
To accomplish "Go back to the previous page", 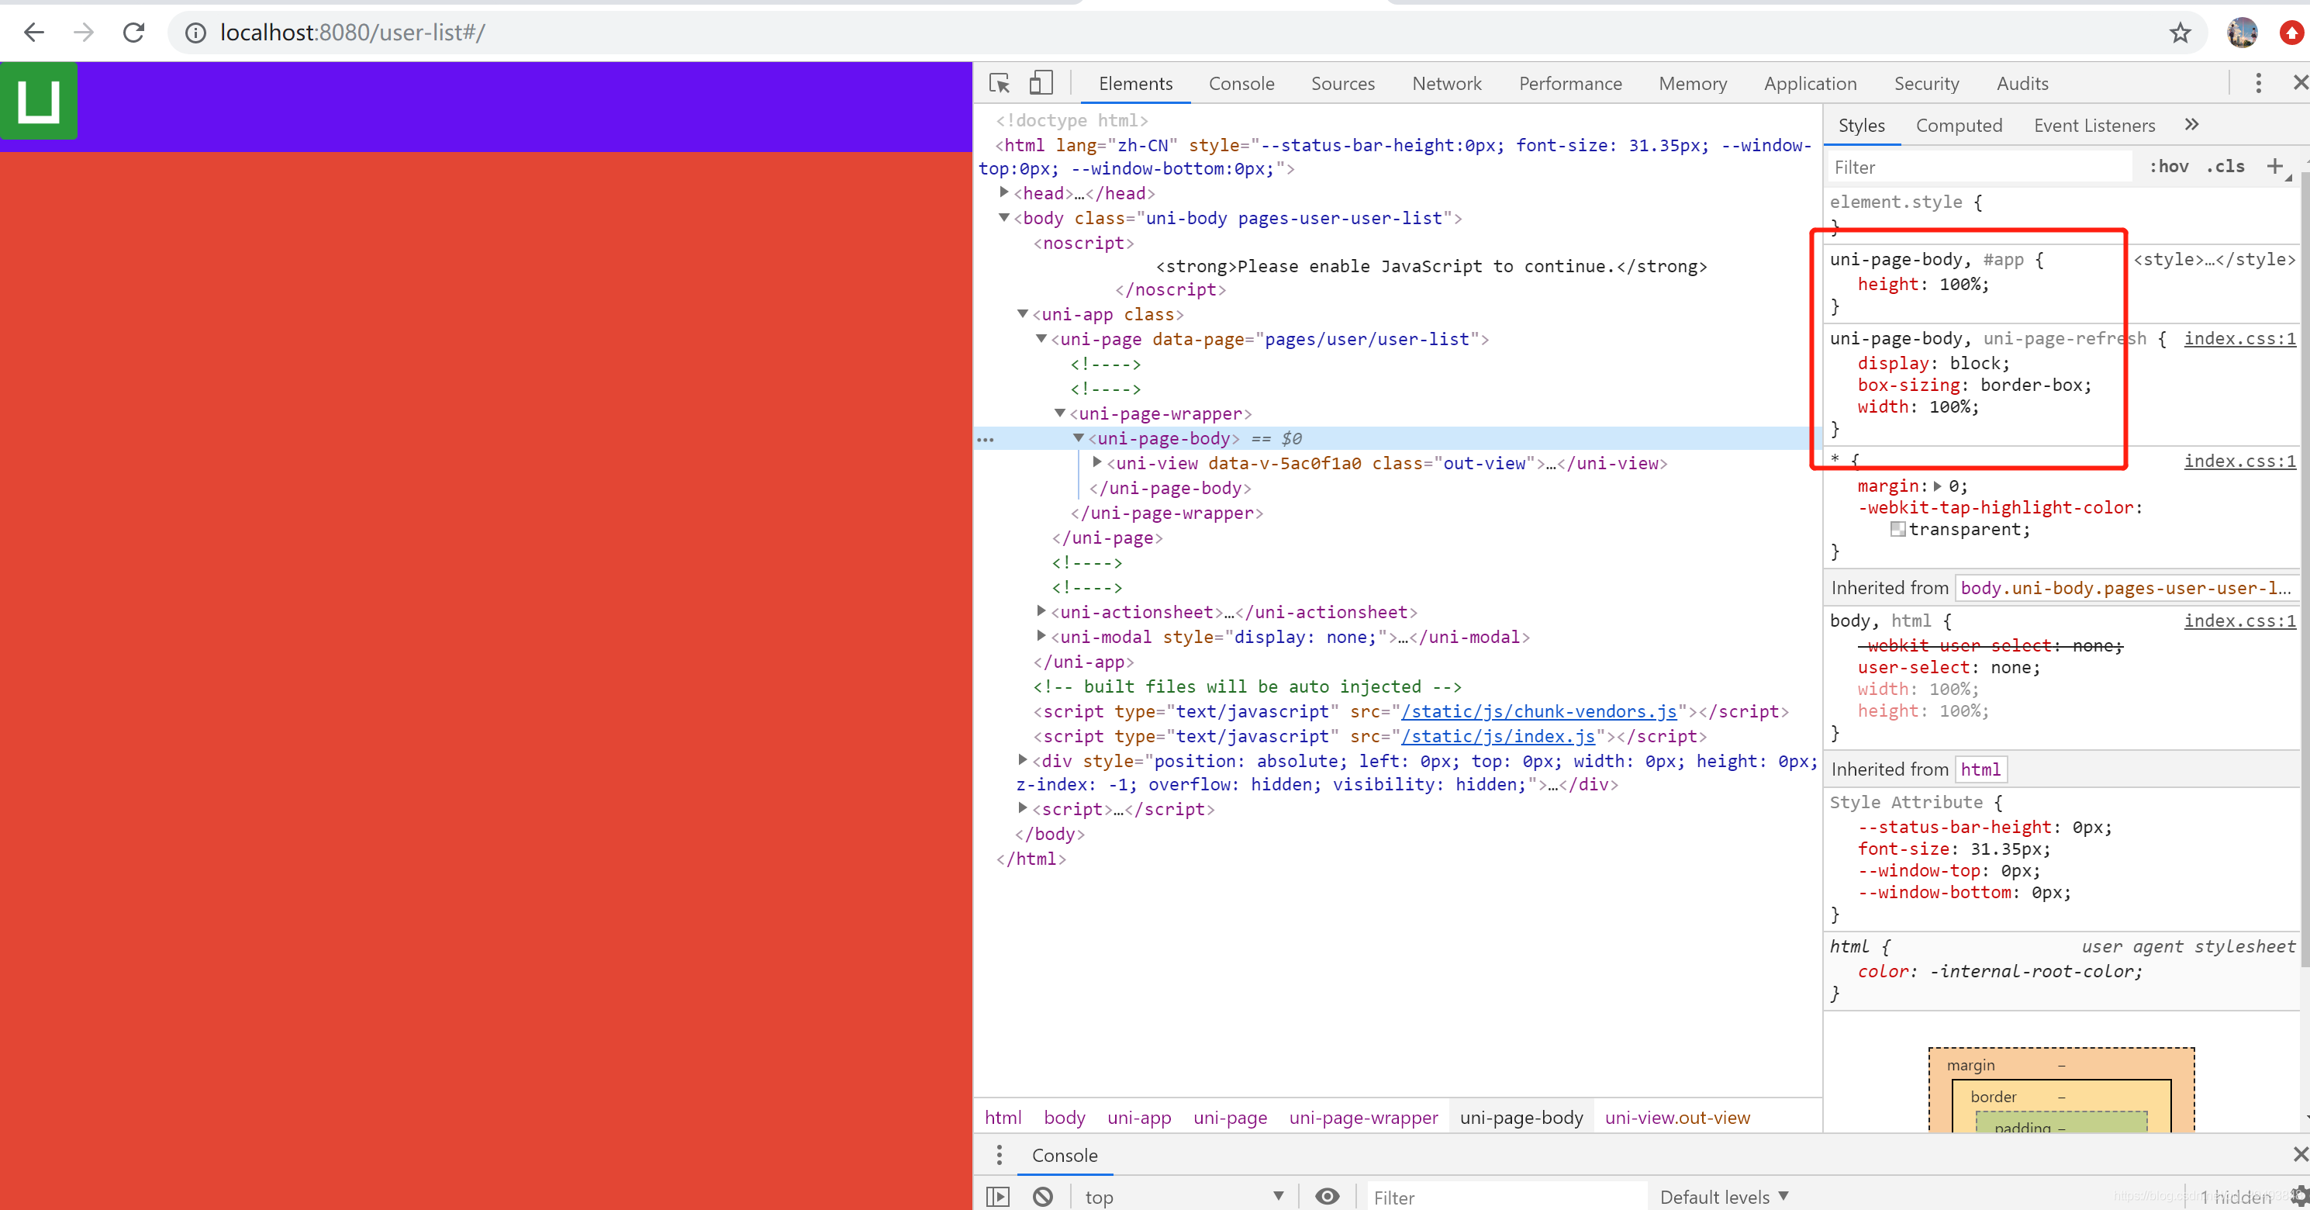I will click(34, 33).
